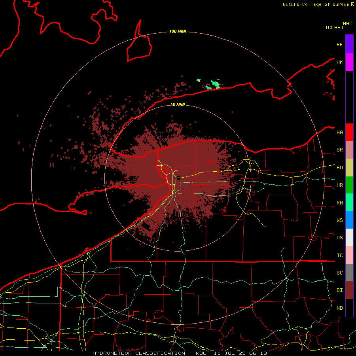Click the HR dark green legend swatch
356x356 pixels.
point(349,185)
